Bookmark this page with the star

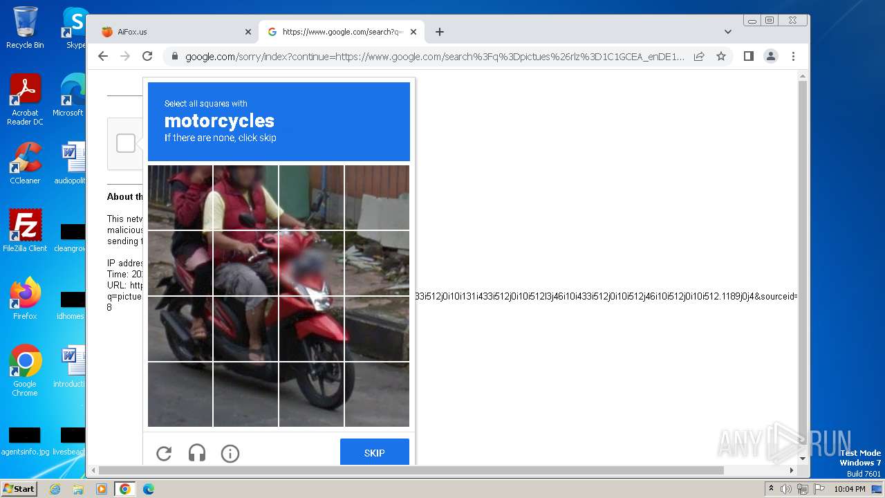[721, 56]
